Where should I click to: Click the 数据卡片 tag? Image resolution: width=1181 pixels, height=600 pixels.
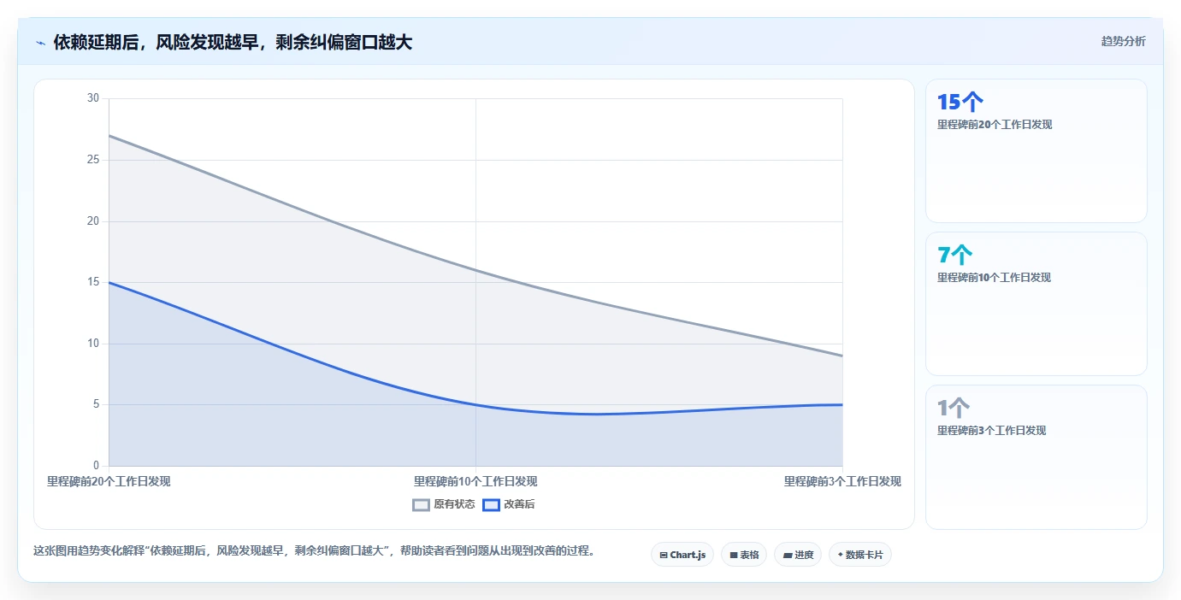860,555
